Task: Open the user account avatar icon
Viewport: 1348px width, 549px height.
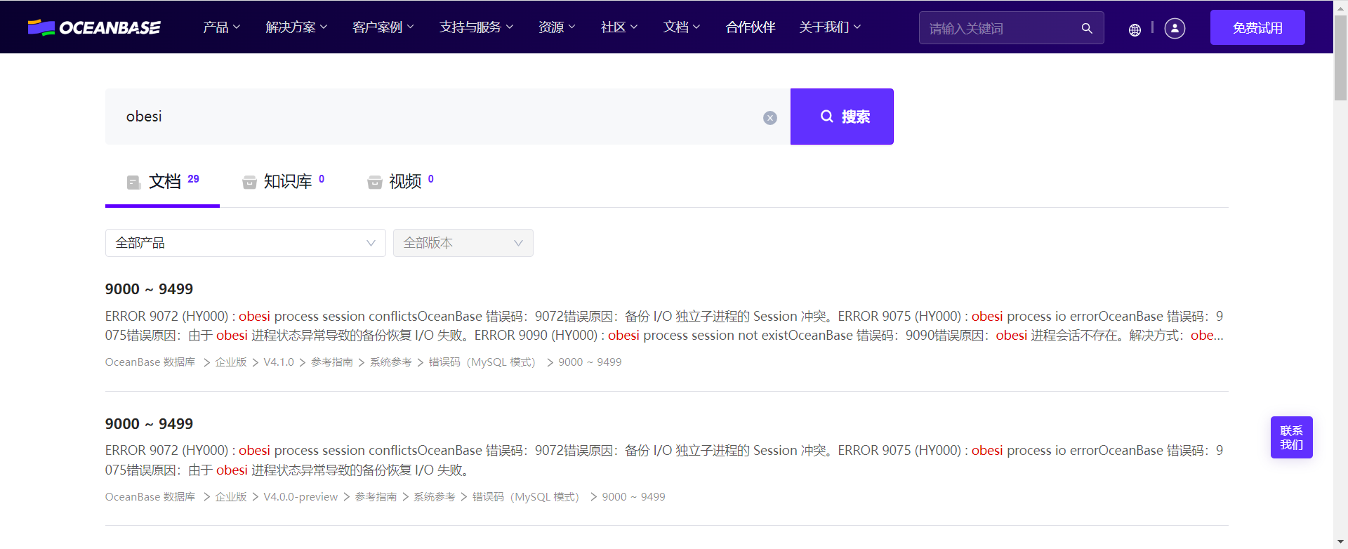Action: tap(1175, 28)
